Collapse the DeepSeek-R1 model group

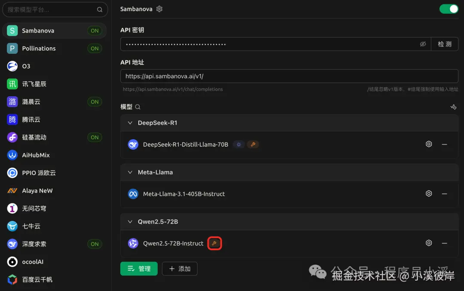coord(130,123)
